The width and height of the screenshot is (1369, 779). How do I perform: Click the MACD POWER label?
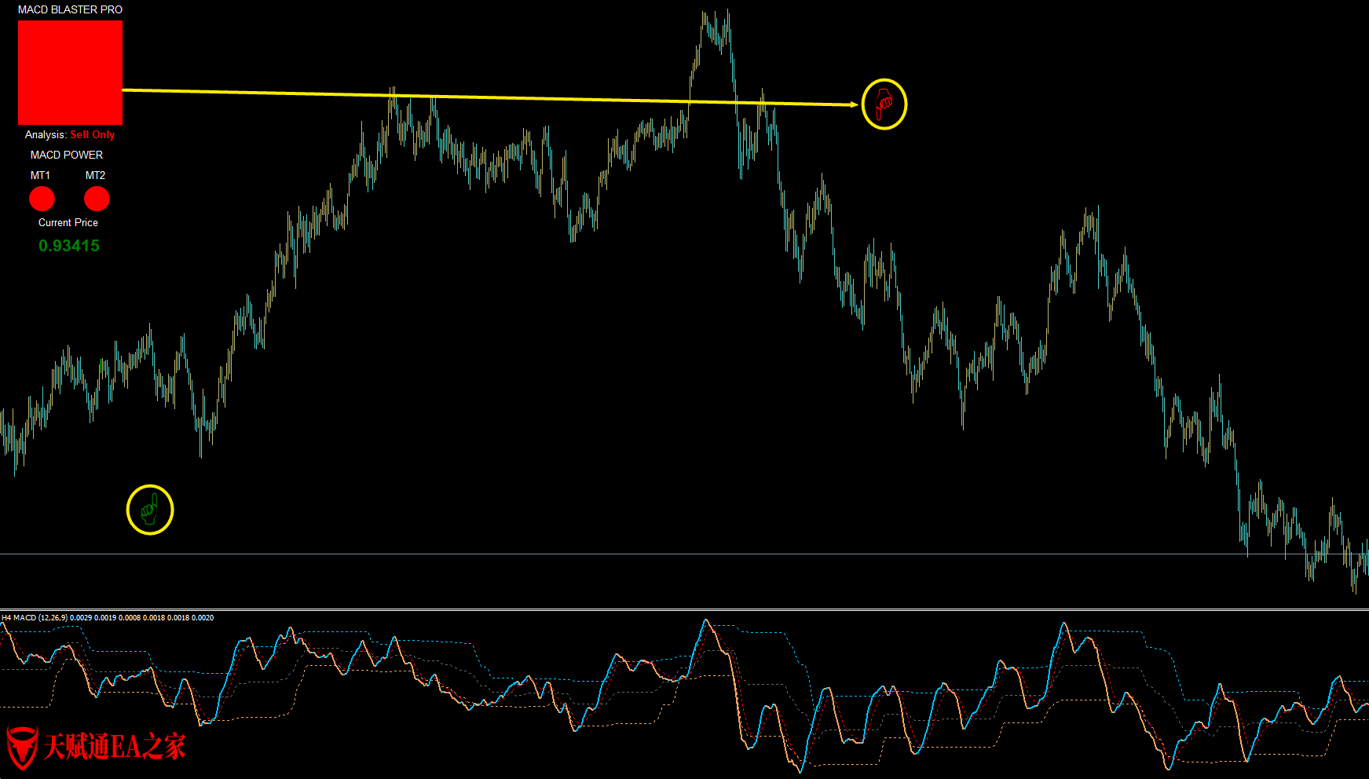(67, 155)
